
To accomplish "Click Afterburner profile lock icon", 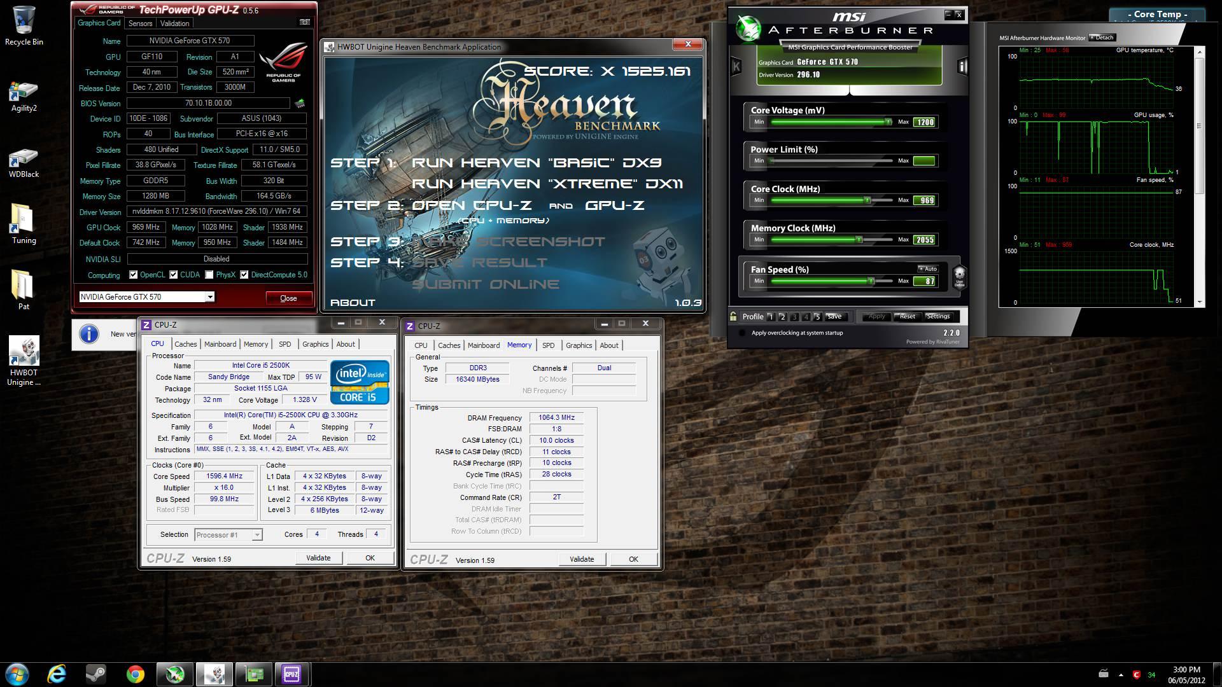I will (x=734, y=316).
